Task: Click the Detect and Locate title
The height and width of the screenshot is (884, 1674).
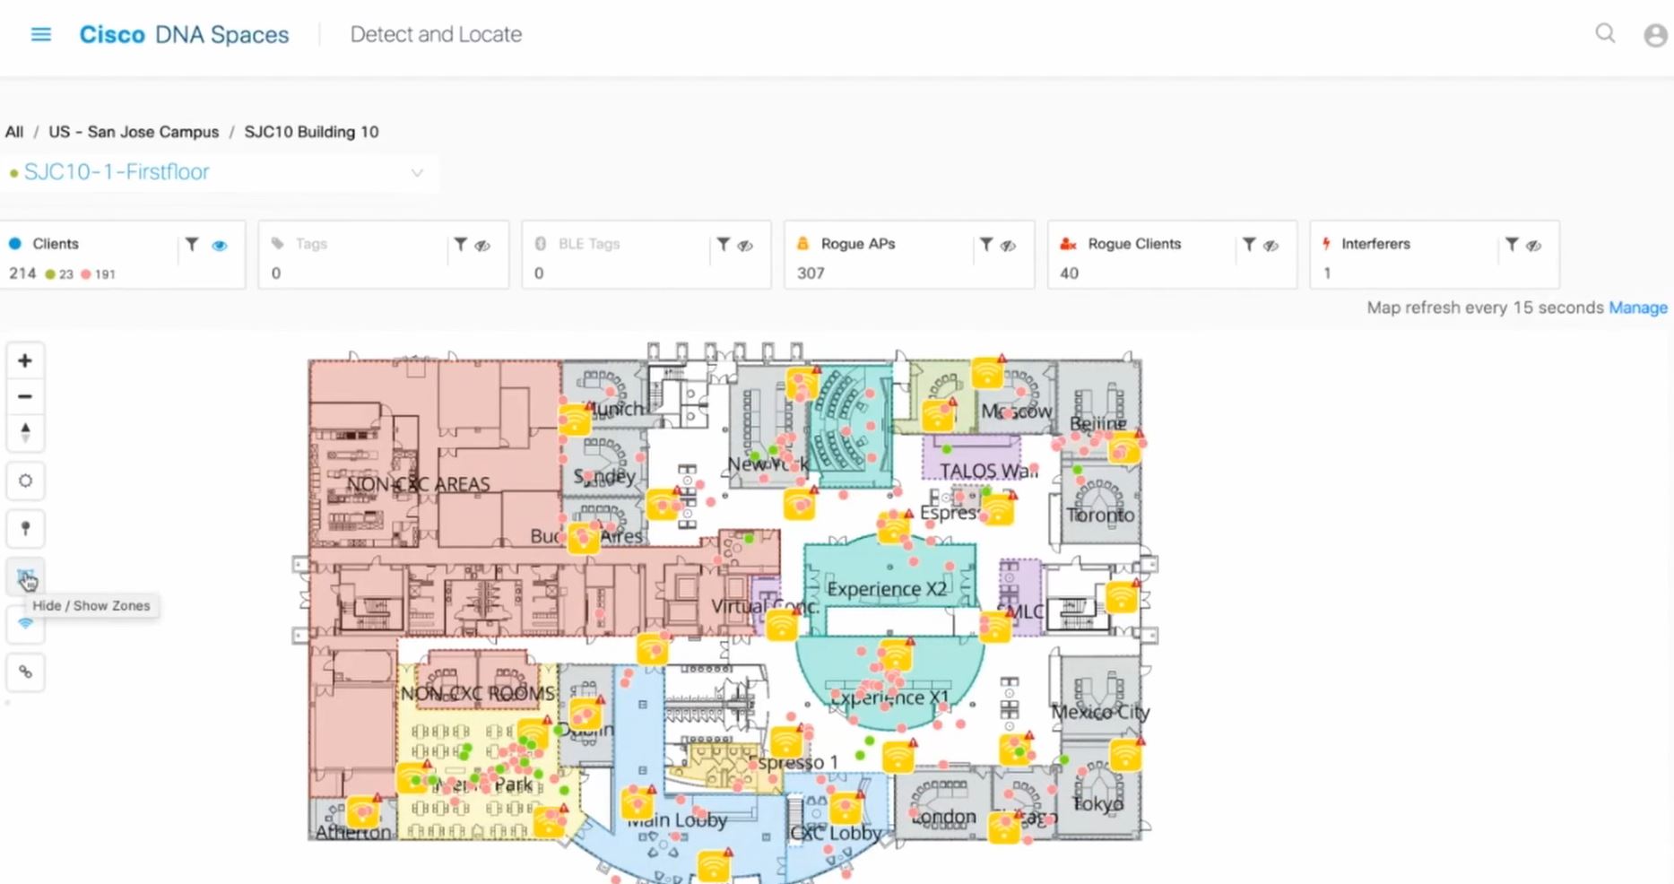Action: click(436, 34)
